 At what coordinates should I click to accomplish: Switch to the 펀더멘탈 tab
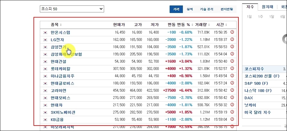click(x=227, y=9)
